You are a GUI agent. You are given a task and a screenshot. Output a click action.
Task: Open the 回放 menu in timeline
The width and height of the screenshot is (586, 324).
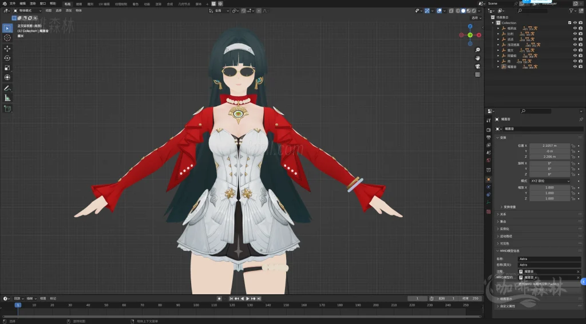coord(18,299)
